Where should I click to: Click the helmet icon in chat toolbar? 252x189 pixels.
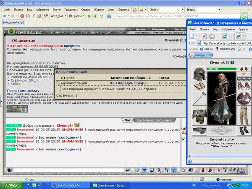pos(191,170)
